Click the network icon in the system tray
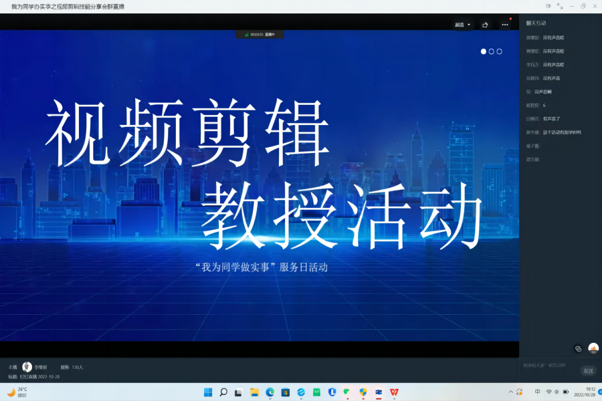602x401 pixels. 549,392
